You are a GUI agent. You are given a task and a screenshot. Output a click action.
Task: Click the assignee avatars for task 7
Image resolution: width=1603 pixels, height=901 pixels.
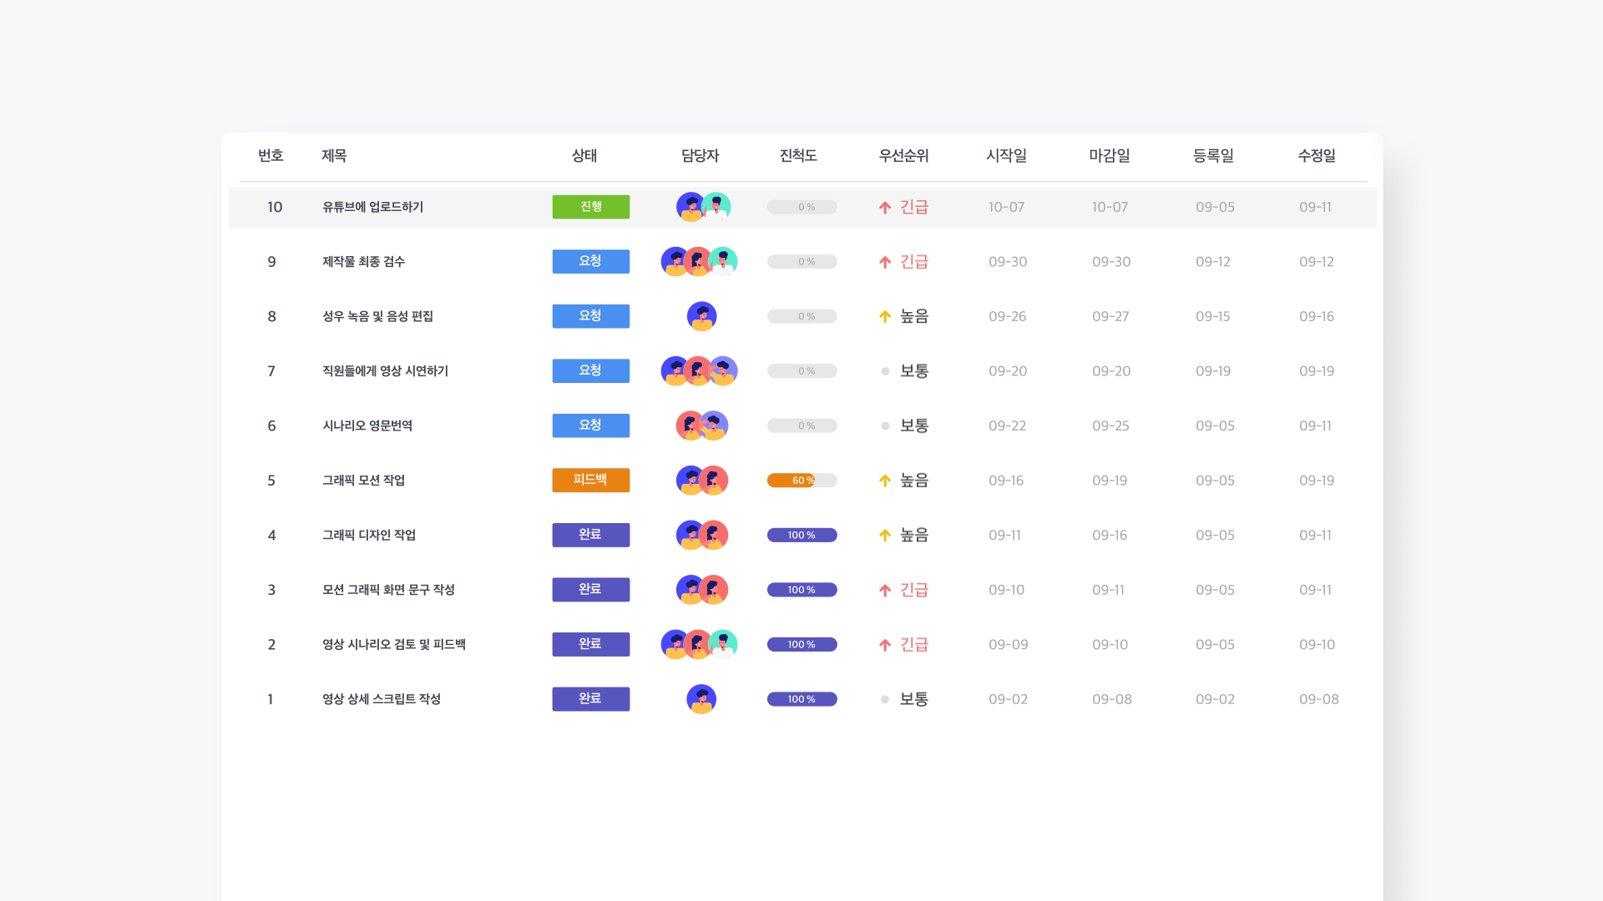tap(700, 371)
